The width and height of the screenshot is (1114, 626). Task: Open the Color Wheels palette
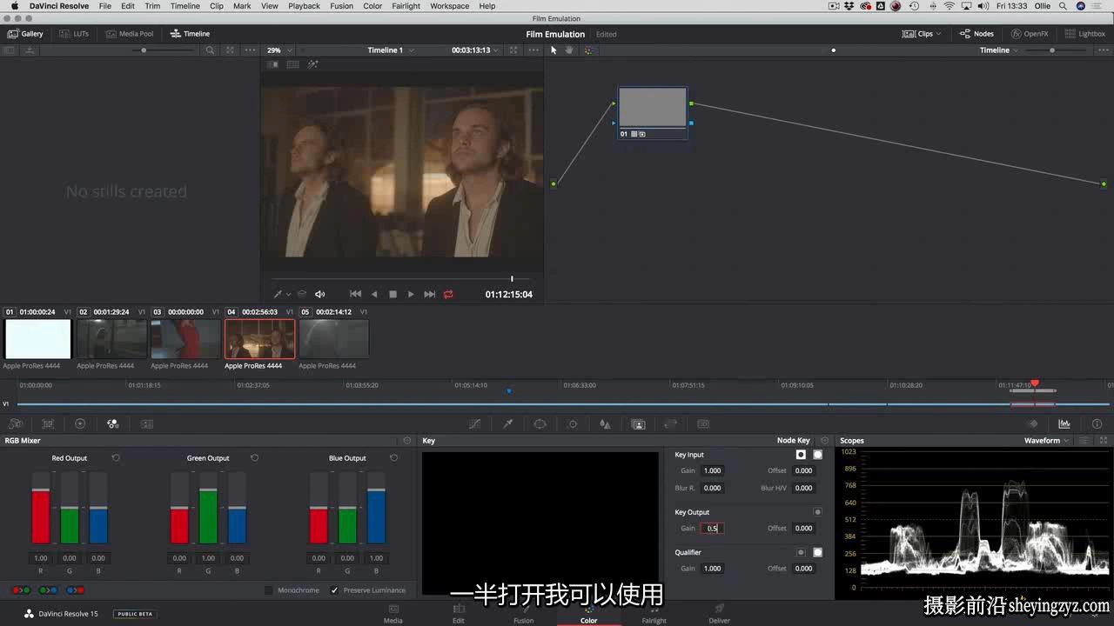(x=80, y=423)
